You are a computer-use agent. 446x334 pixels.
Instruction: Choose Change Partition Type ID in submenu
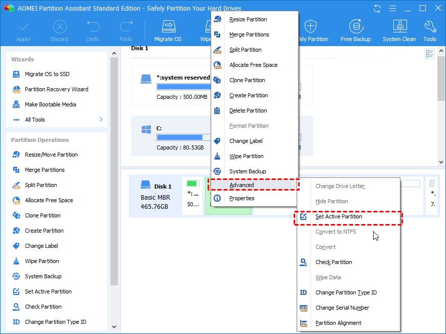pos(348,292)
